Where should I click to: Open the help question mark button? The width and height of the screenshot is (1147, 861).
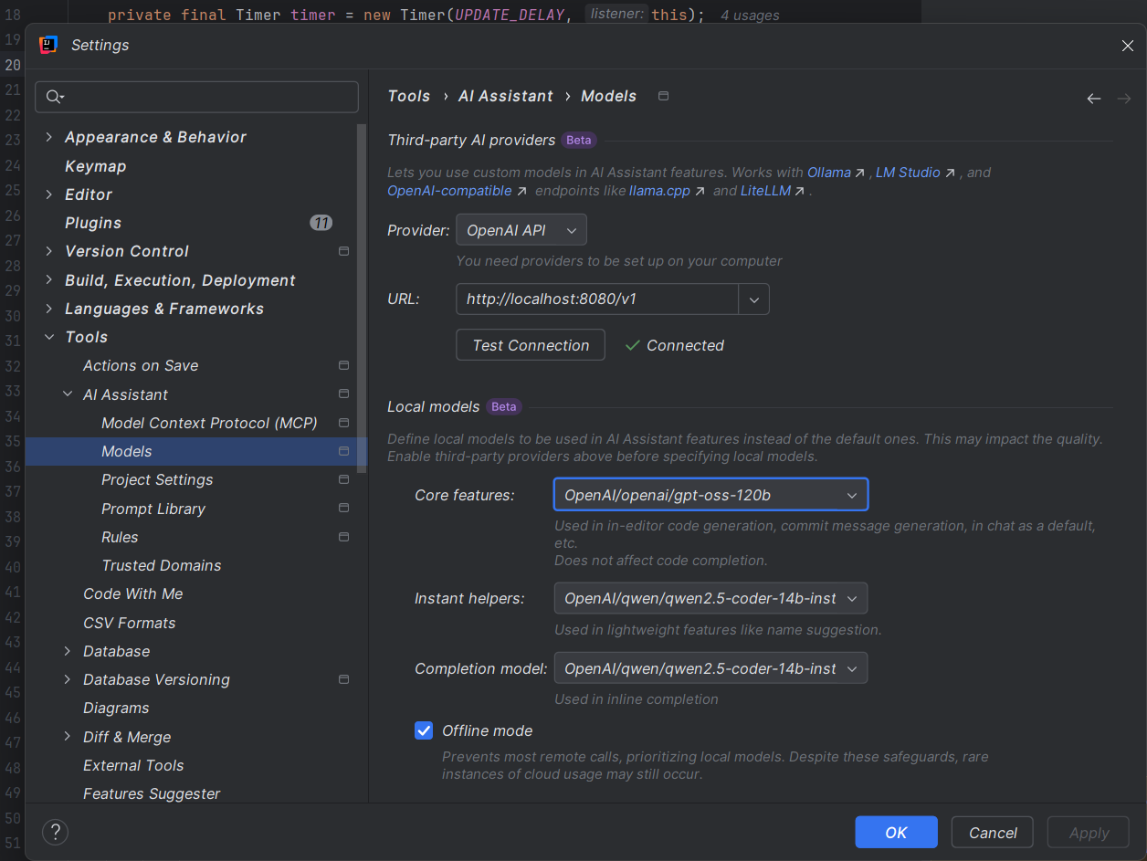(56, 832)
